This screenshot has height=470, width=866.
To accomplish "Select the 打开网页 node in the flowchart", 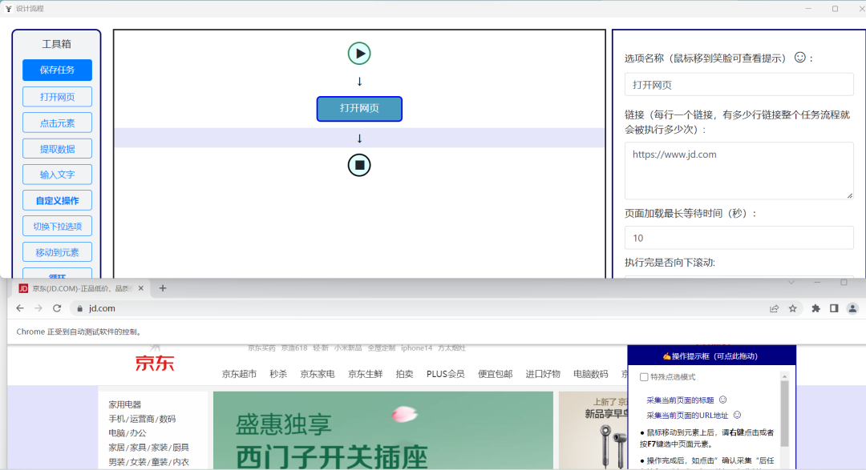I will coord(359,109).
